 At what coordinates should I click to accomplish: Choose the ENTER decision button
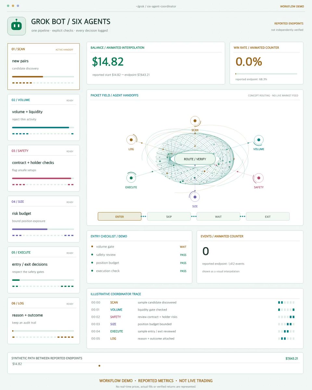click(x=120, y=216)
